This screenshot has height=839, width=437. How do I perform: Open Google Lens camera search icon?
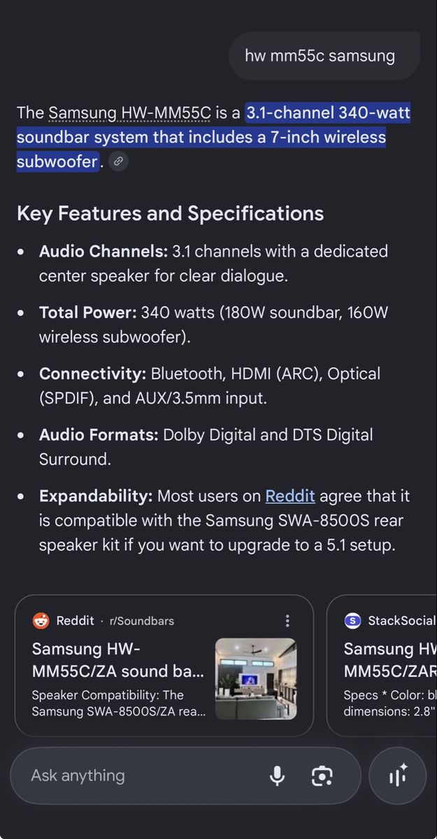point(322,776)
